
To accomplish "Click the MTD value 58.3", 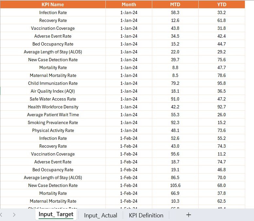I will (x=175, y=12).
